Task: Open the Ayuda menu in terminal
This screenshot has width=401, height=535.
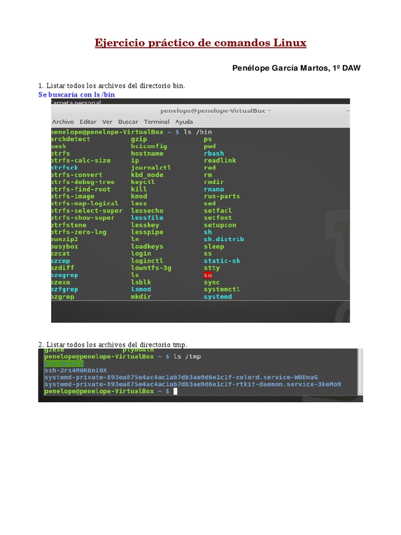Action: pyautogui.click(x=184, y=122)
